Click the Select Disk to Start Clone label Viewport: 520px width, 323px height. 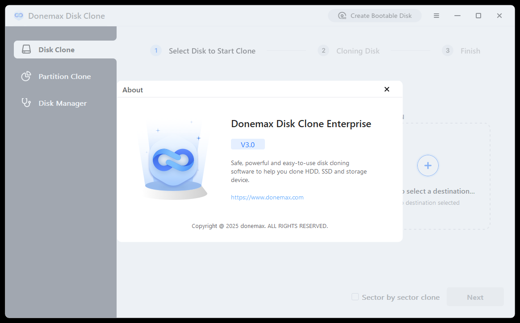coord(212,51)
